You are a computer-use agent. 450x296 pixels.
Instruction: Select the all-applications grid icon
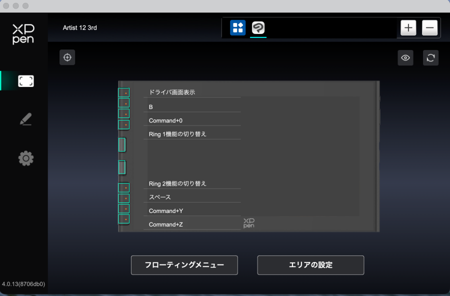[238, 28]
